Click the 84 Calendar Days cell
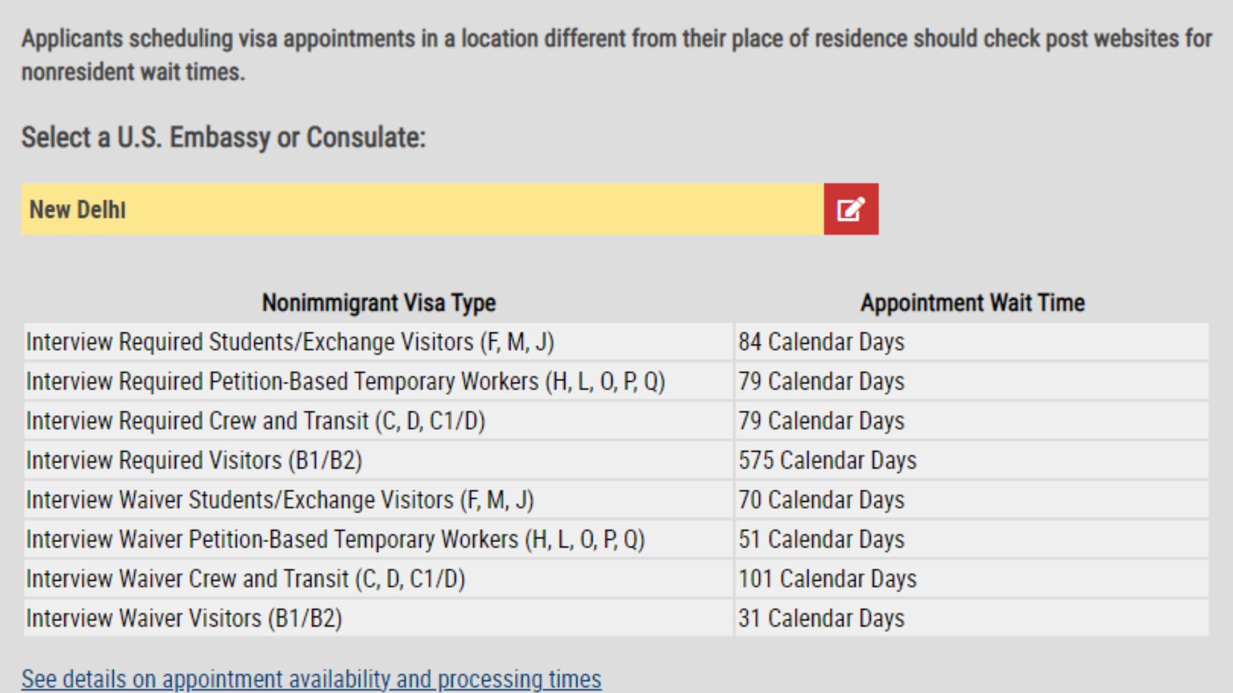The height and width of the screenshot is (693, 1233). click(x=972, y=342)
